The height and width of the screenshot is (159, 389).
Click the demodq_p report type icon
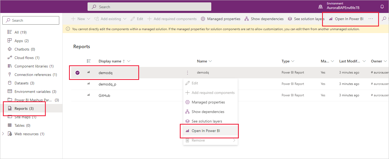[x=89, y=84]
